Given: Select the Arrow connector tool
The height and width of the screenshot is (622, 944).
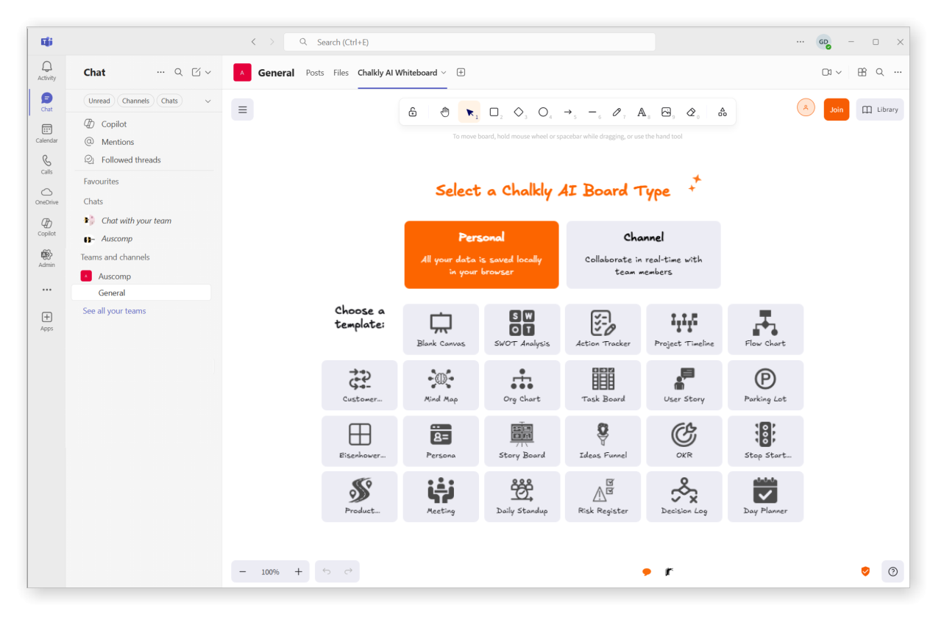Looking at the screenshot, I should [568, 112].
